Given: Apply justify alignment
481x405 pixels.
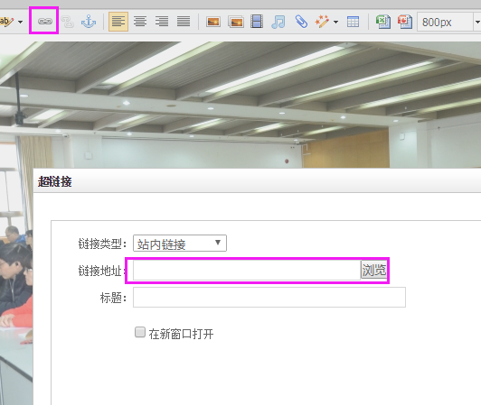Looking at the screenshot, I should point(184,22).
